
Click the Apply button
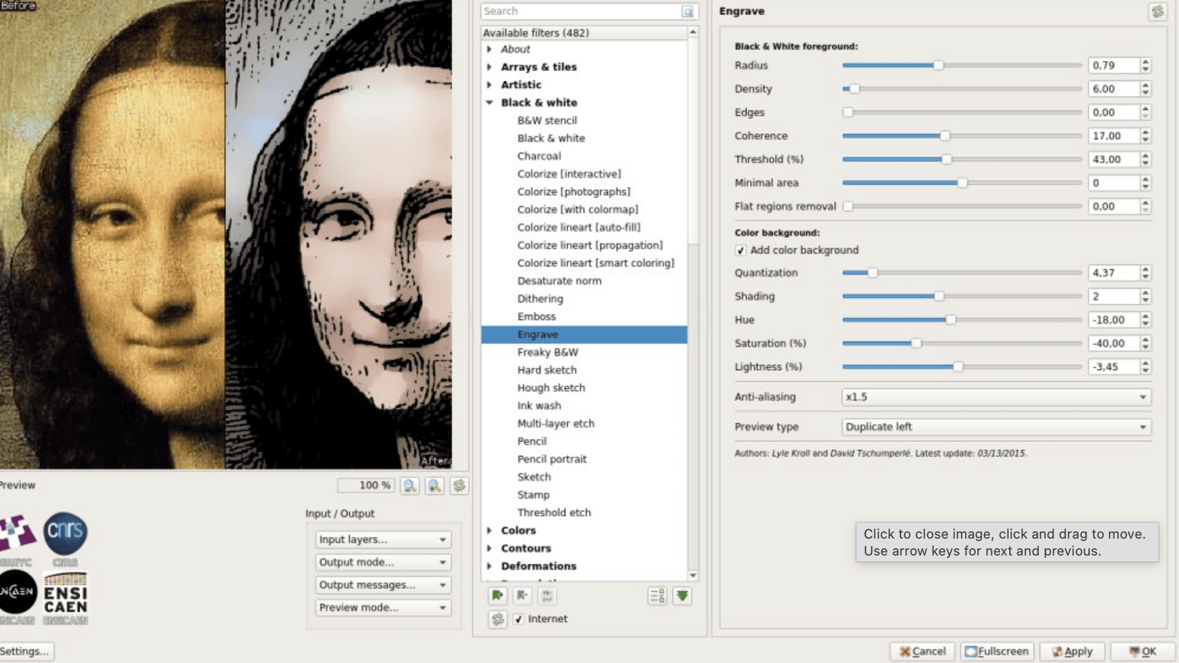click(1072, 651)
